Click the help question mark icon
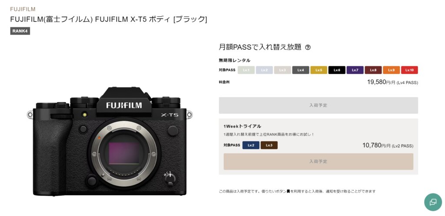 (308, 47)
